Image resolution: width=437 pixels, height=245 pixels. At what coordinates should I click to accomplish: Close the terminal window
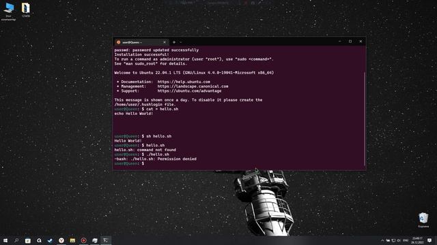tap(361, 42)
